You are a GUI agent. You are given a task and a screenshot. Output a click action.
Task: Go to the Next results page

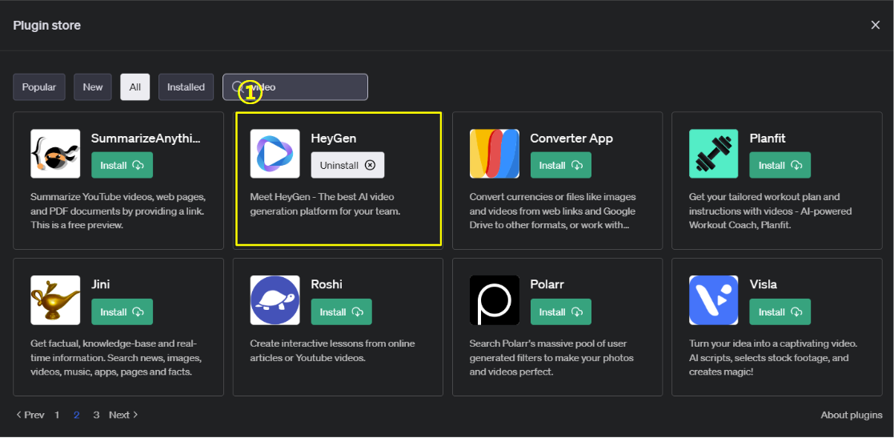click(x=124, y=415)
